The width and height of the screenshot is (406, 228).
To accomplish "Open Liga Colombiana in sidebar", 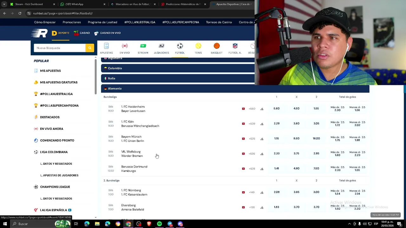I will 54,152.
